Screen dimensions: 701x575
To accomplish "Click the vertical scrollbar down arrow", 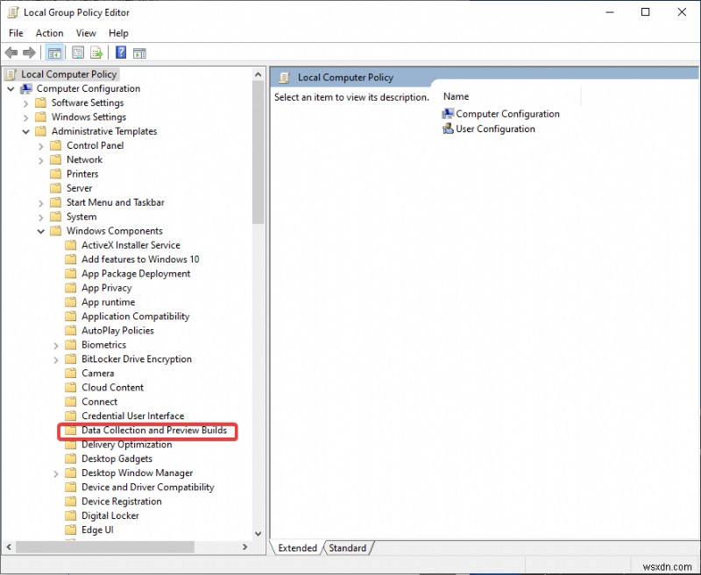I will point(258,533).
